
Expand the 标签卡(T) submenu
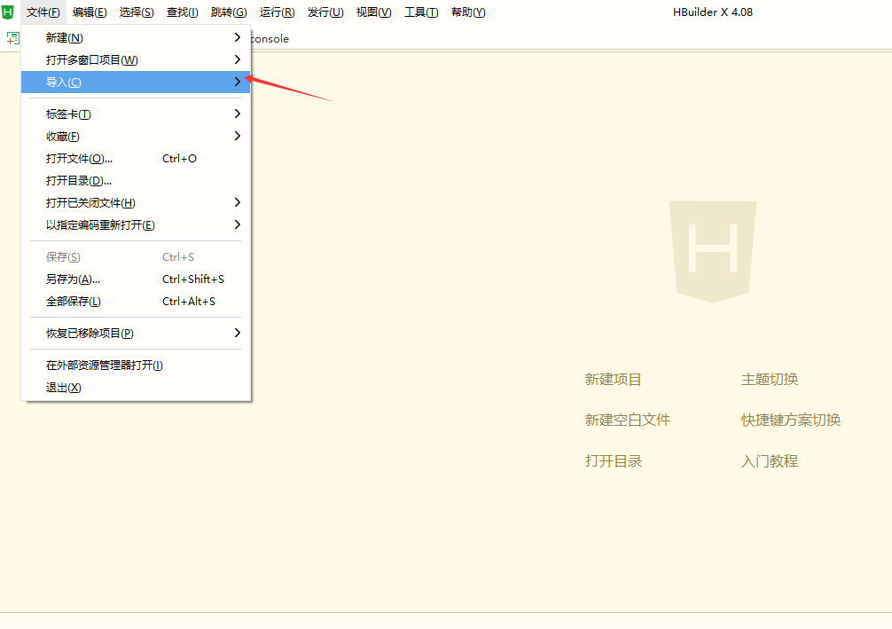(136, 114)
